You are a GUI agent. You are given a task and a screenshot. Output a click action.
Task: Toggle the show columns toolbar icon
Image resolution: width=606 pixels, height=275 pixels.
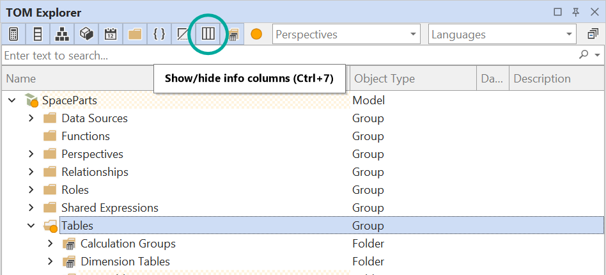pos(38,35)
